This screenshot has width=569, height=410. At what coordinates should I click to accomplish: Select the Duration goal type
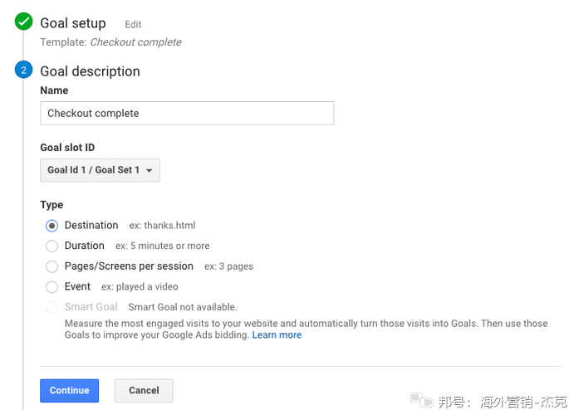point(52,246)
